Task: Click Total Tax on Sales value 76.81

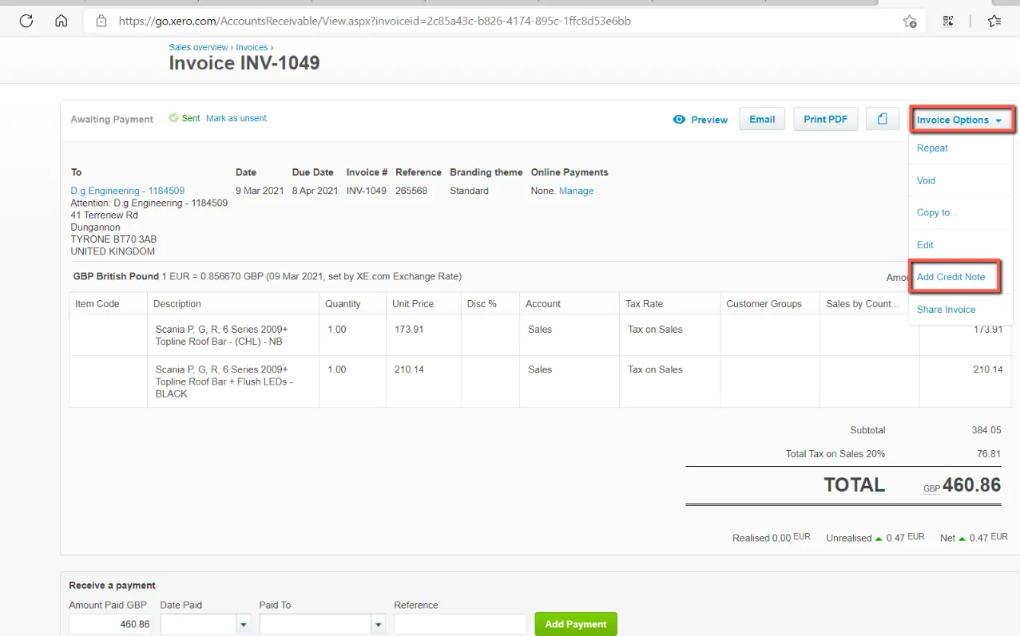Action: (989, 453)
